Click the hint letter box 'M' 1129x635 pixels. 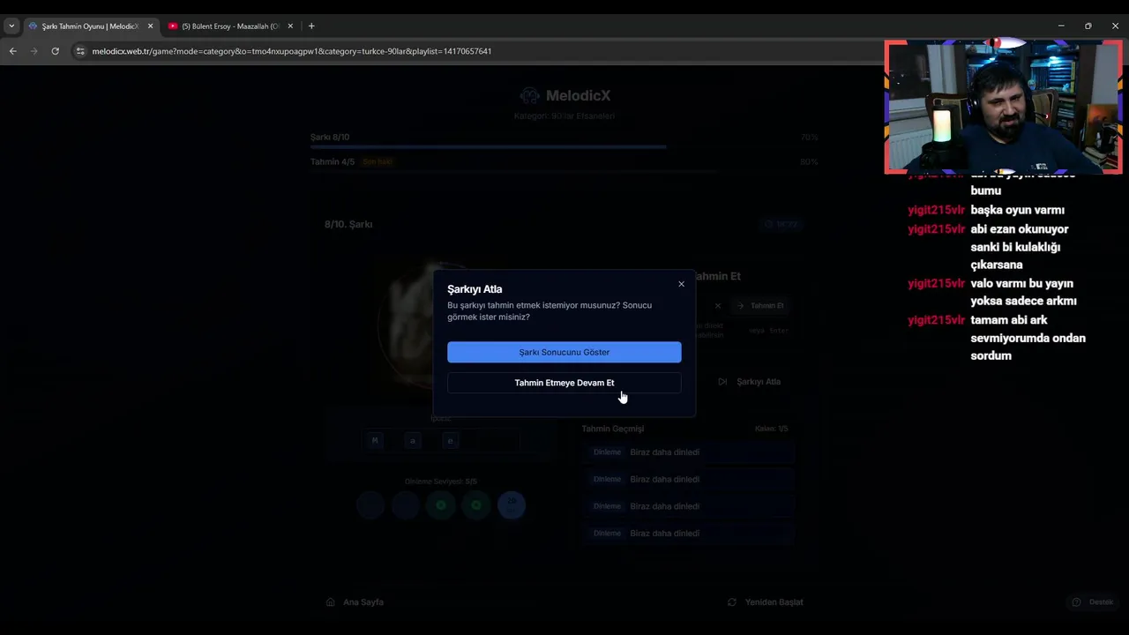(x=375, y=441)
